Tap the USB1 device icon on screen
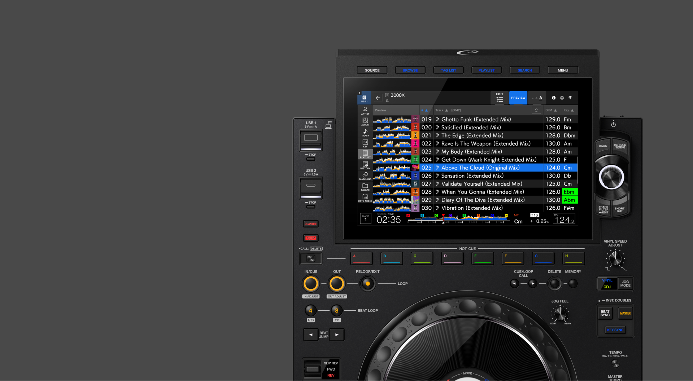This screenshot has width=693, height=381. pos(364,98)
